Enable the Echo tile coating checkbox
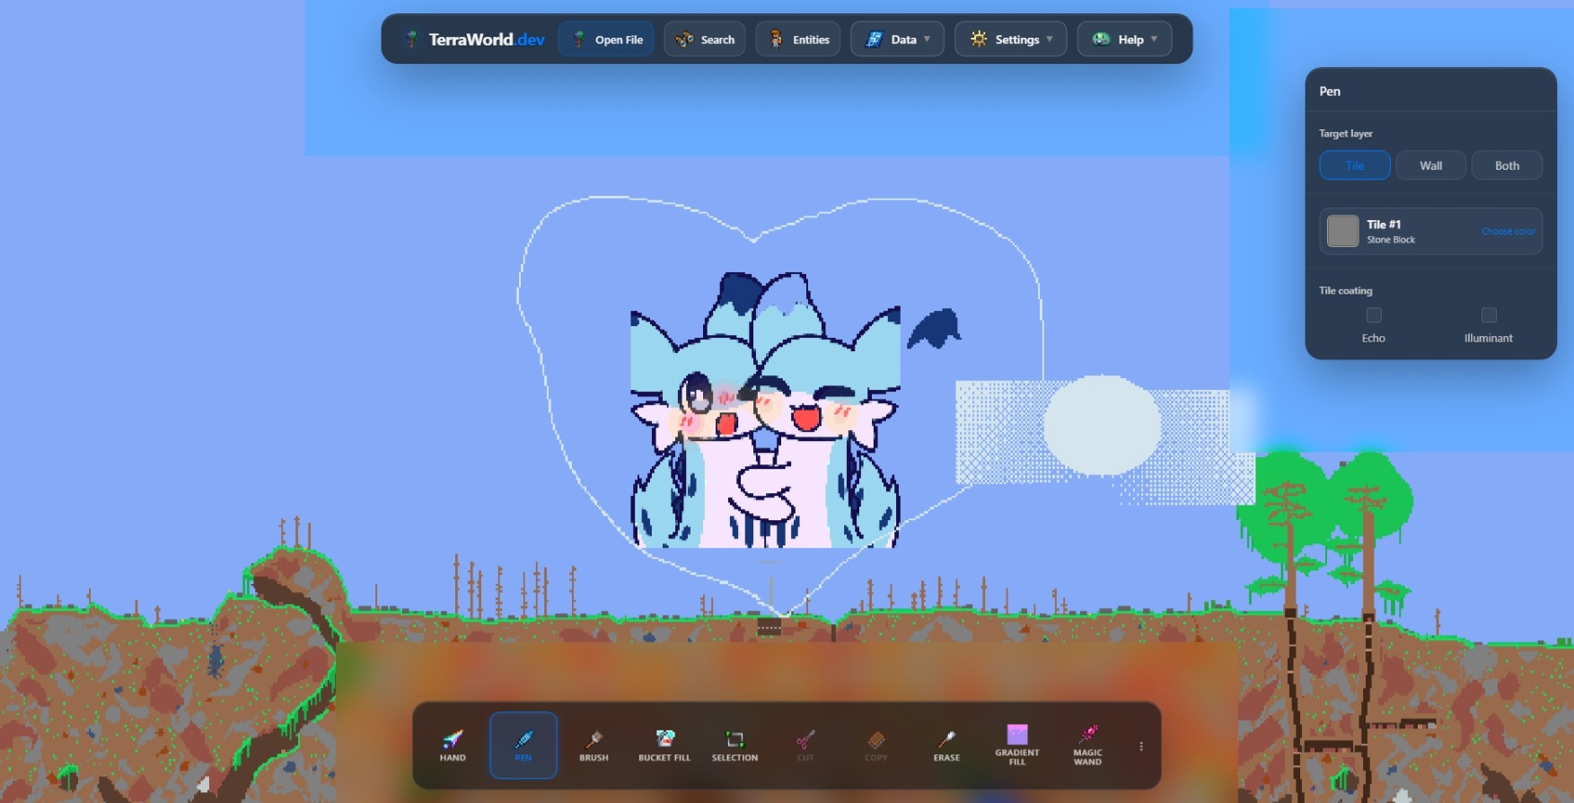The height and width of the screenshot is (803, 1574). point(1374,315)
